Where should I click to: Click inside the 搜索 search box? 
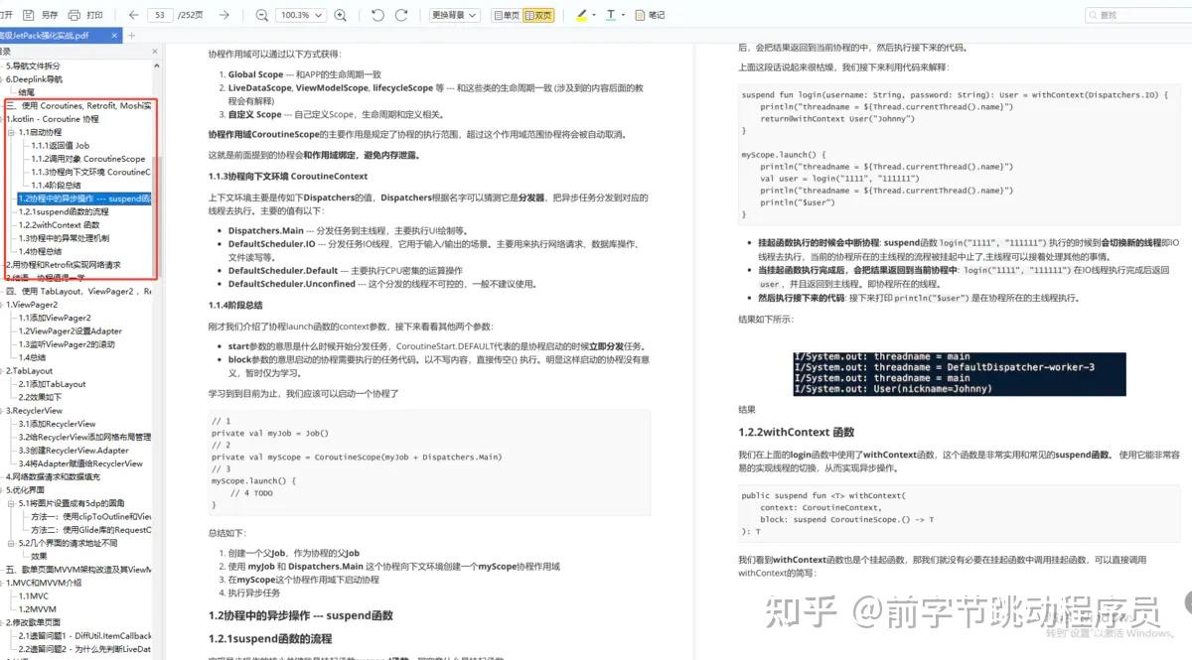point(1137,14)
